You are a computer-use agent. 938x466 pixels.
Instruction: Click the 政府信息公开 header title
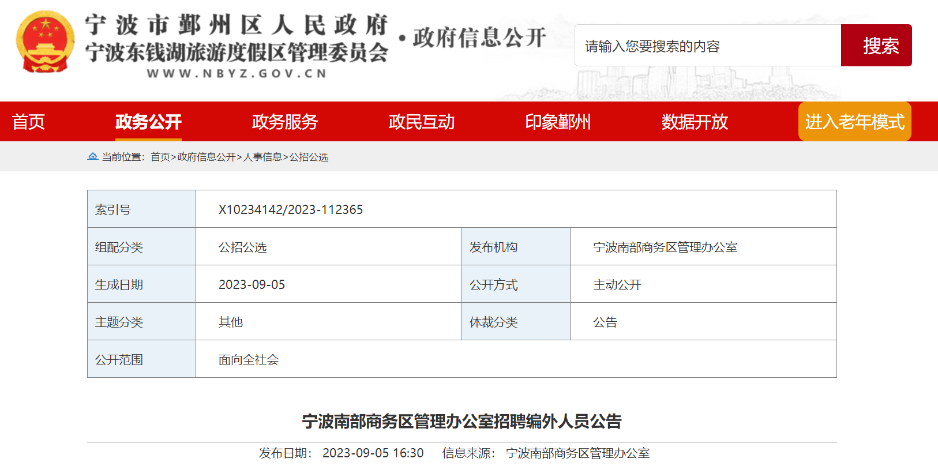(x=479, y=37)
